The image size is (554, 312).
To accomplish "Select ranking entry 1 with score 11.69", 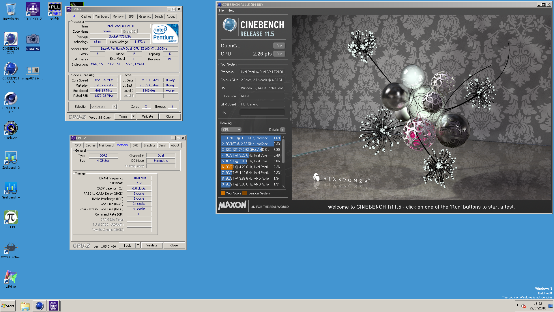I will (250, 138).
